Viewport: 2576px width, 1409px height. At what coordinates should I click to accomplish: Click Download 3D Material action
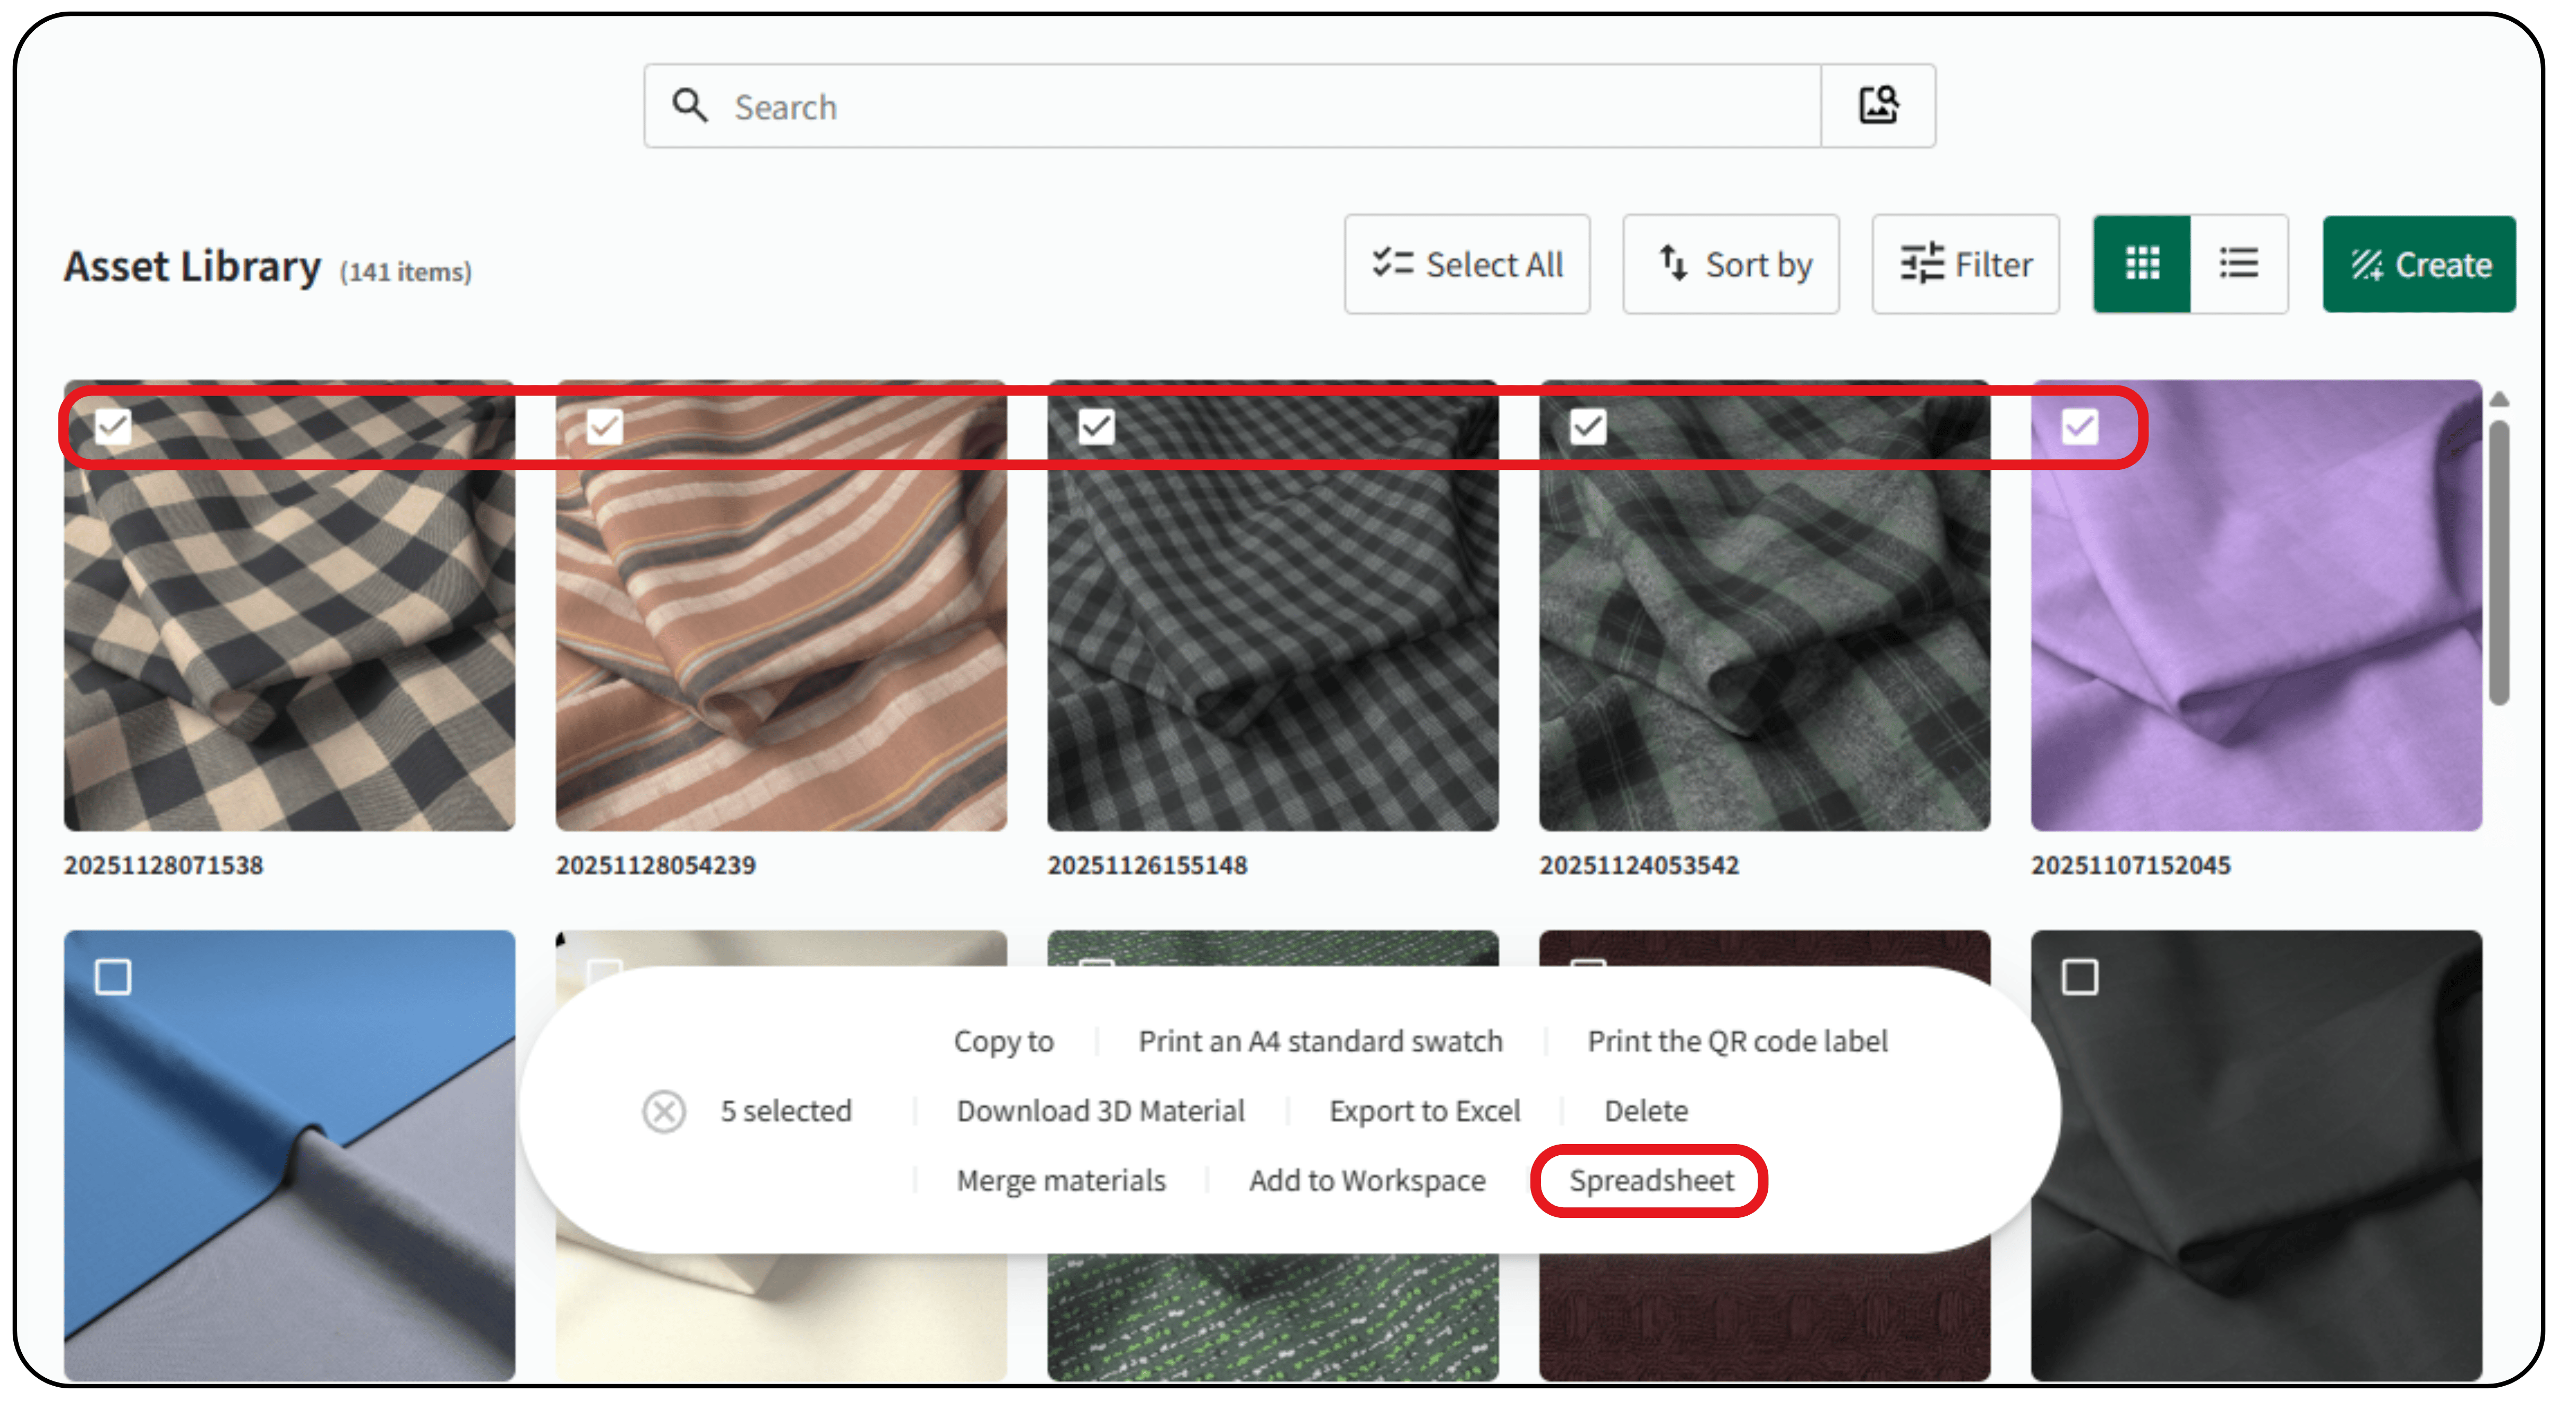click(x=1100, y=1111)
